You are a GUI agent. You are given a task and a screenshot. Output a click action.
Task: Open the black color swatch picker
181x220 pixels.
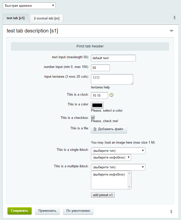pyautogui.click(x=97, y=105)
